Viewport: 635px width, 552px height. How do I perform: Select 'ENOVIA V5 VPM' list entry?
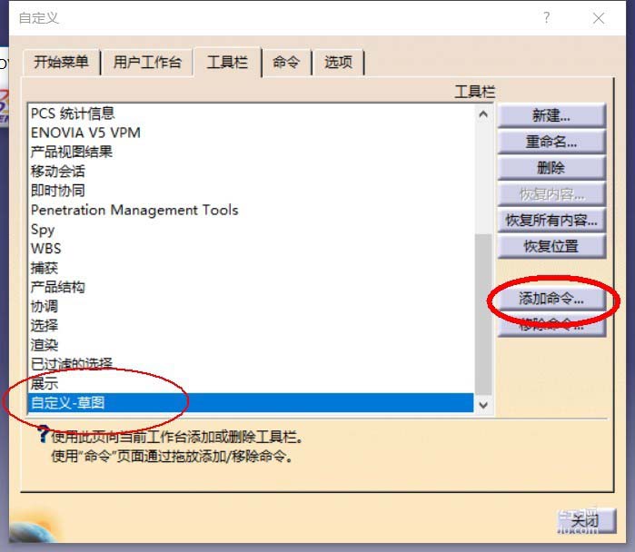click(x=251, y=133)
